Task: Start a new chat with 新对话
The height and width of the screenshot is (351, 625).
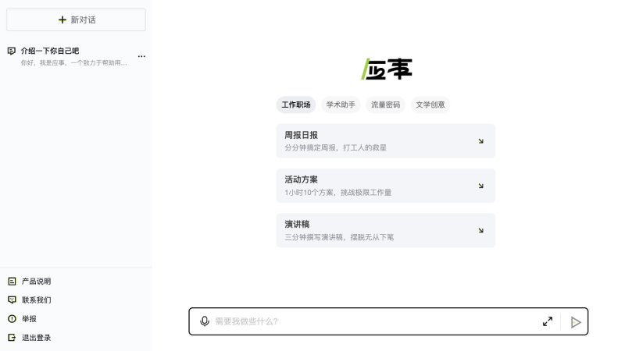Action: [x=76, y=19]
